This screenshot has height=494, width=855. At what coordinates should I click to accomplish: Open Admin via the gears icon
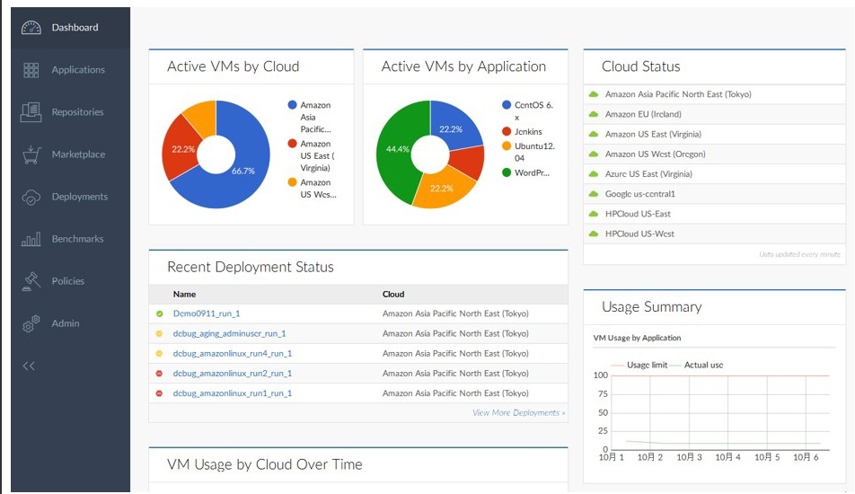(31, 323)
